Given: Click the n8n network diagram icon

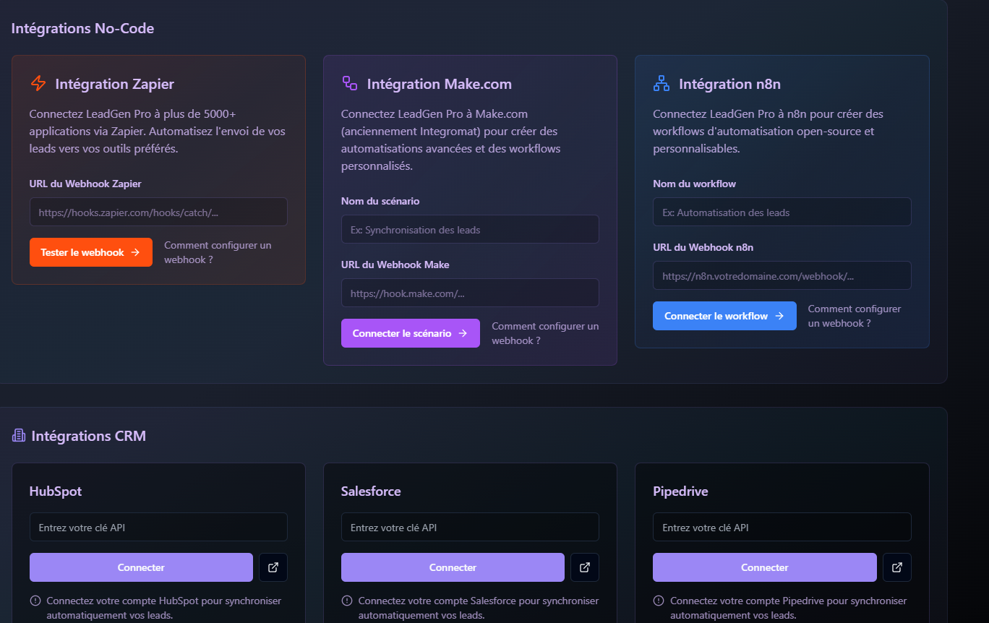Looking at the screenshot, I should [x=662, y=83].
